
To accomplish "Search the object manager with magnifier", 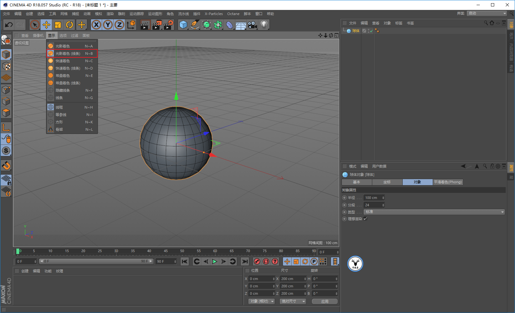I will [486, 23].
